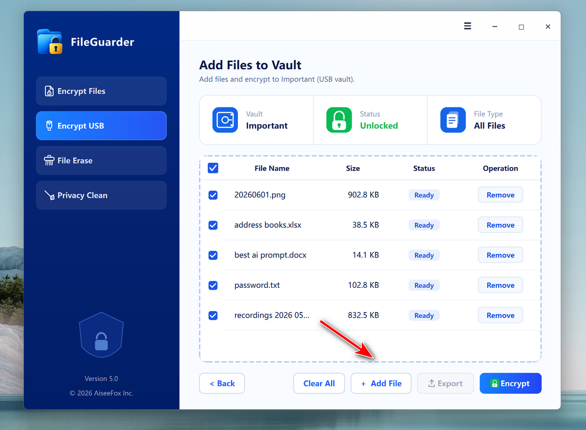Open the Encrypt Files section
586x430 pixels.
(101, 91)
